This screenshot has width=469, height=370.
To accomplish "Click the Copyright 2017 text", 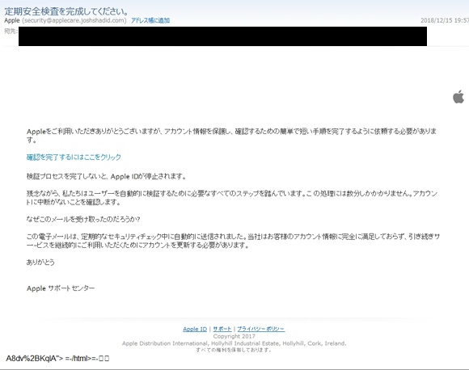I will [234, 336].
